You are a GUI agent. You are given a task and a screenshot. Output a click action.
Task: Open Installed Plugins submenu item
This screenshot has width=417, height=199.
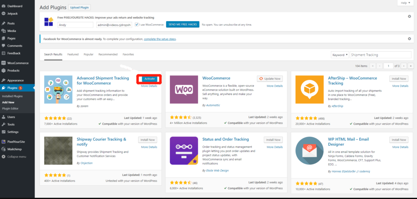[12, 96]
